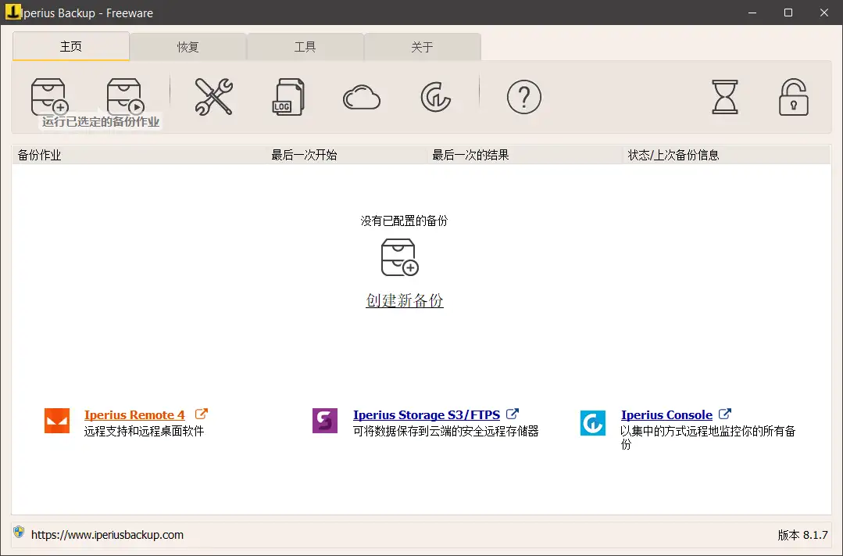Open the 工具 (Tools) tab
The width and height of the screenshot is (843, 556).
point(305,47)
